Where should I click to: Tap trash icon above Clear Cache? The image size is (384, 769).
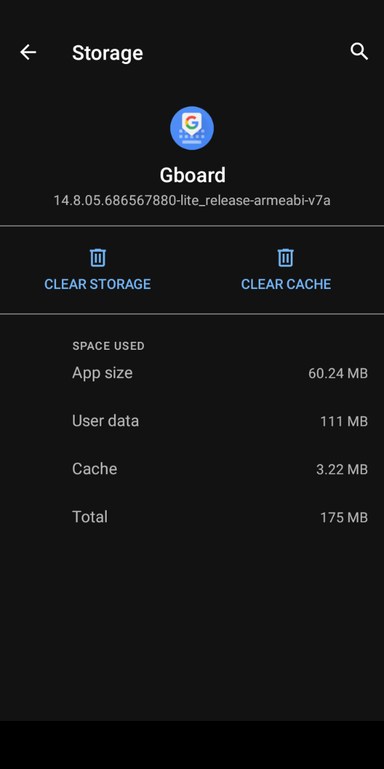(x=285, y=258)
